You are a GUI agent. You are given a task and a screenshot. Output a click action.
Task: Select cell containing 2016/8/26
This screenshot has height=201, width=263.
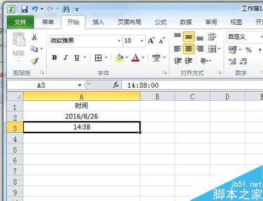(82, 117)
